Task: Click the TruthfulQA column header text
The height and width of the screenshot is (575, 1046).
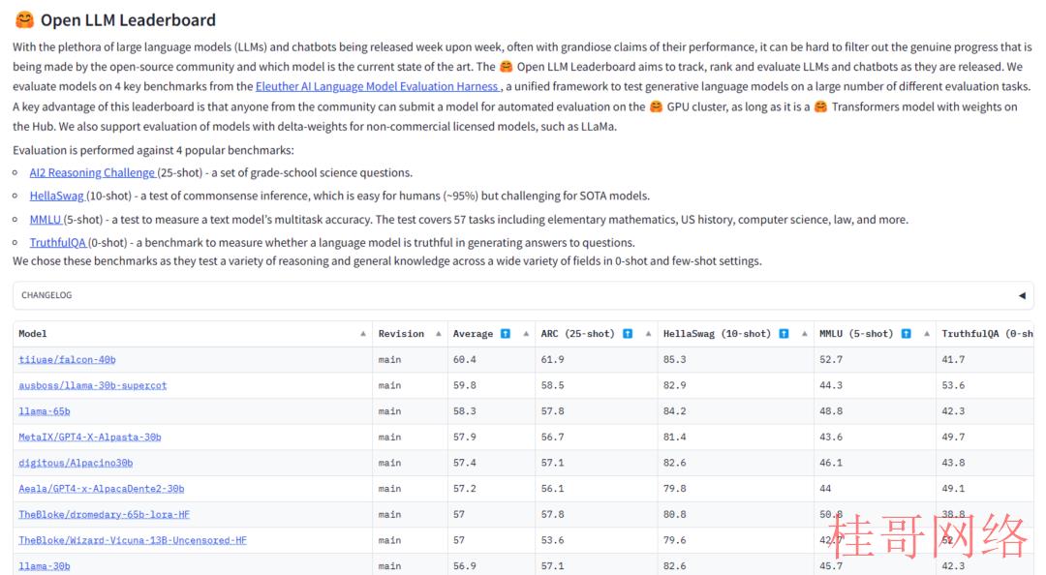Action: [987, 334]
